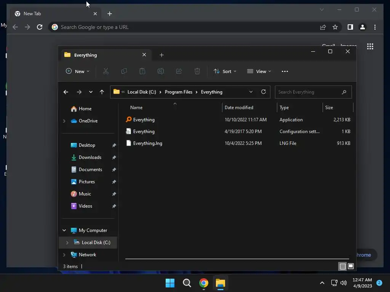Collapse My Computer tree node
390x292 pixels.
tap(64, 230)
